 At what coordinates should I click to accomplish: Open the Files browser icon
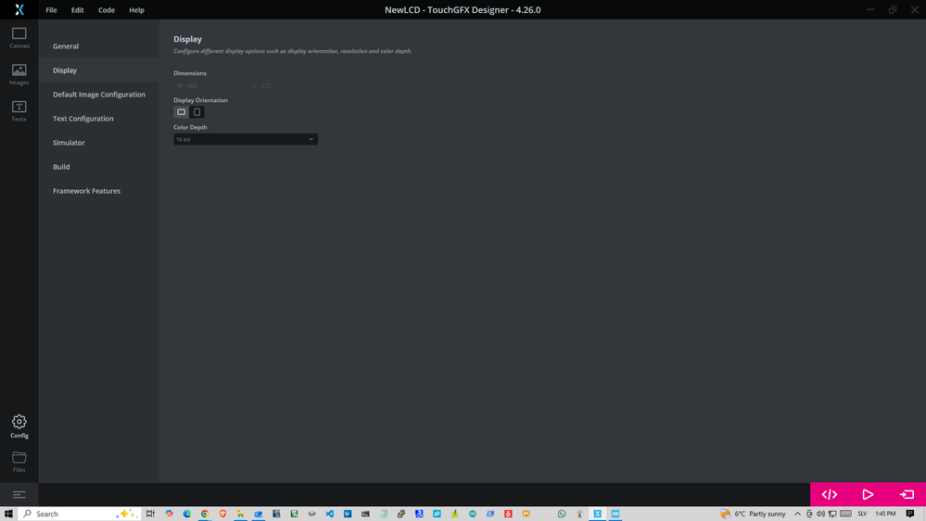point(19,462)
